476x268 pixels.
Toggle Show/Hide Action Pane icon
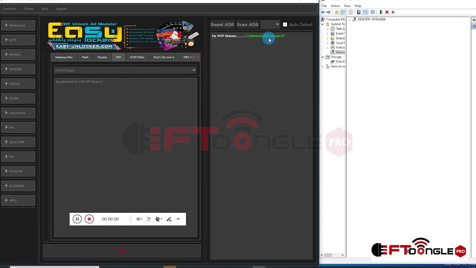[x=365, y=12]
